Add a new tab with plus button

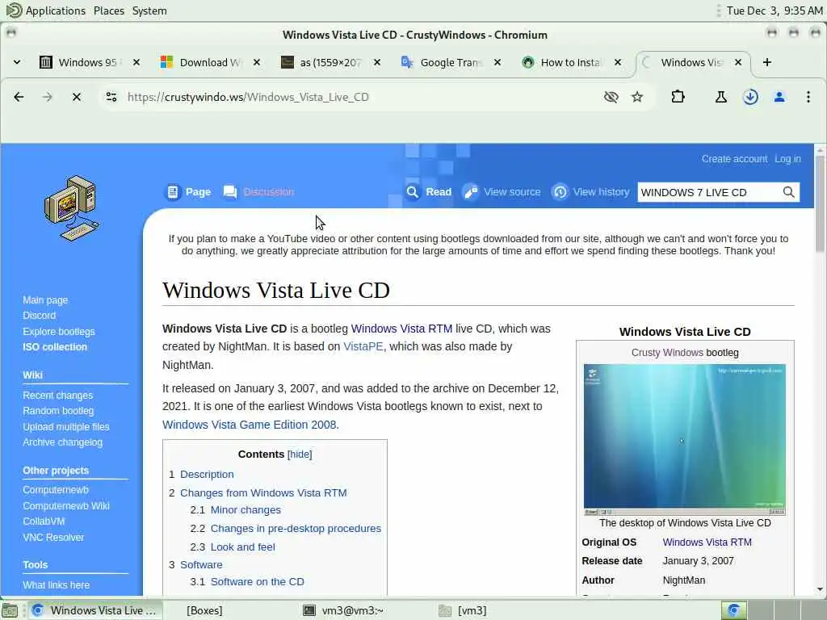pos(767,62)
